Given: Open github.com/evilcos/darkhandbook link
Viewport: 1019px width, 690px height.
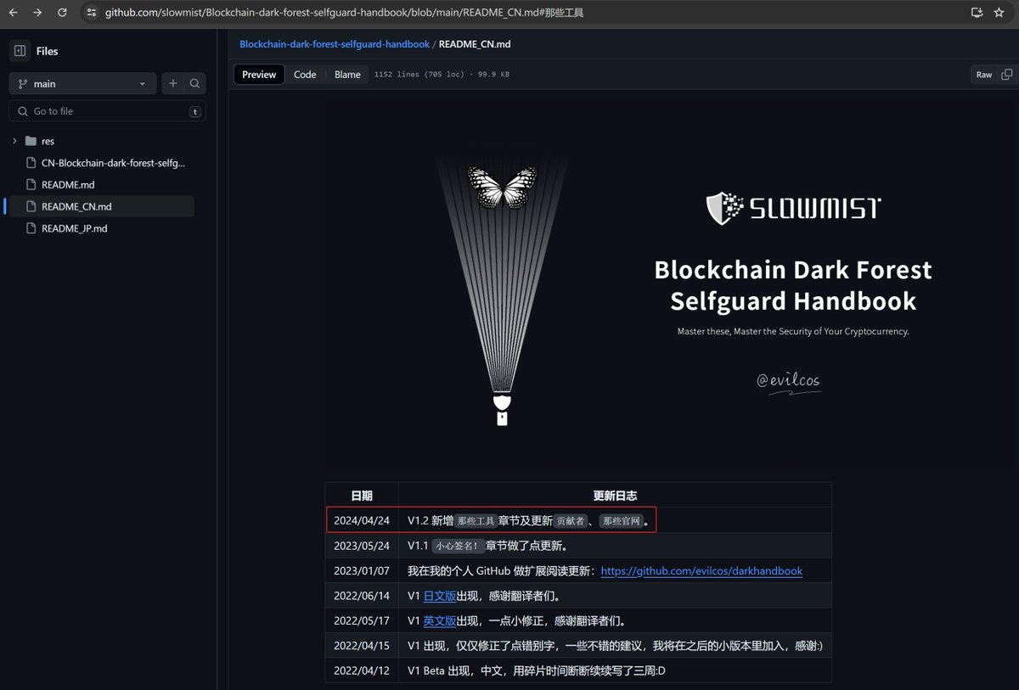Looking at the screenshot, I should tap(701, 571).
